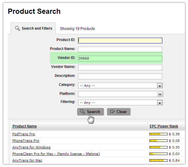Click the Vendor ID label
188x167 pixels.
pyautogui.click(x=66, y=58)
